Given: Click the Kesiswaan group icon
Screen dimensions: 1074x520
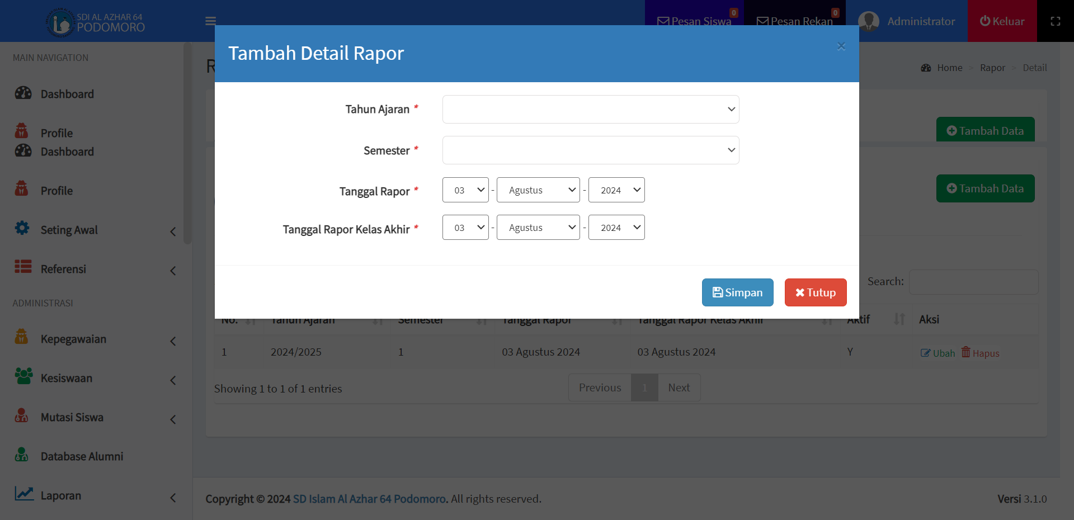Looking at the screenshot, I should click(x=23, y=376).
